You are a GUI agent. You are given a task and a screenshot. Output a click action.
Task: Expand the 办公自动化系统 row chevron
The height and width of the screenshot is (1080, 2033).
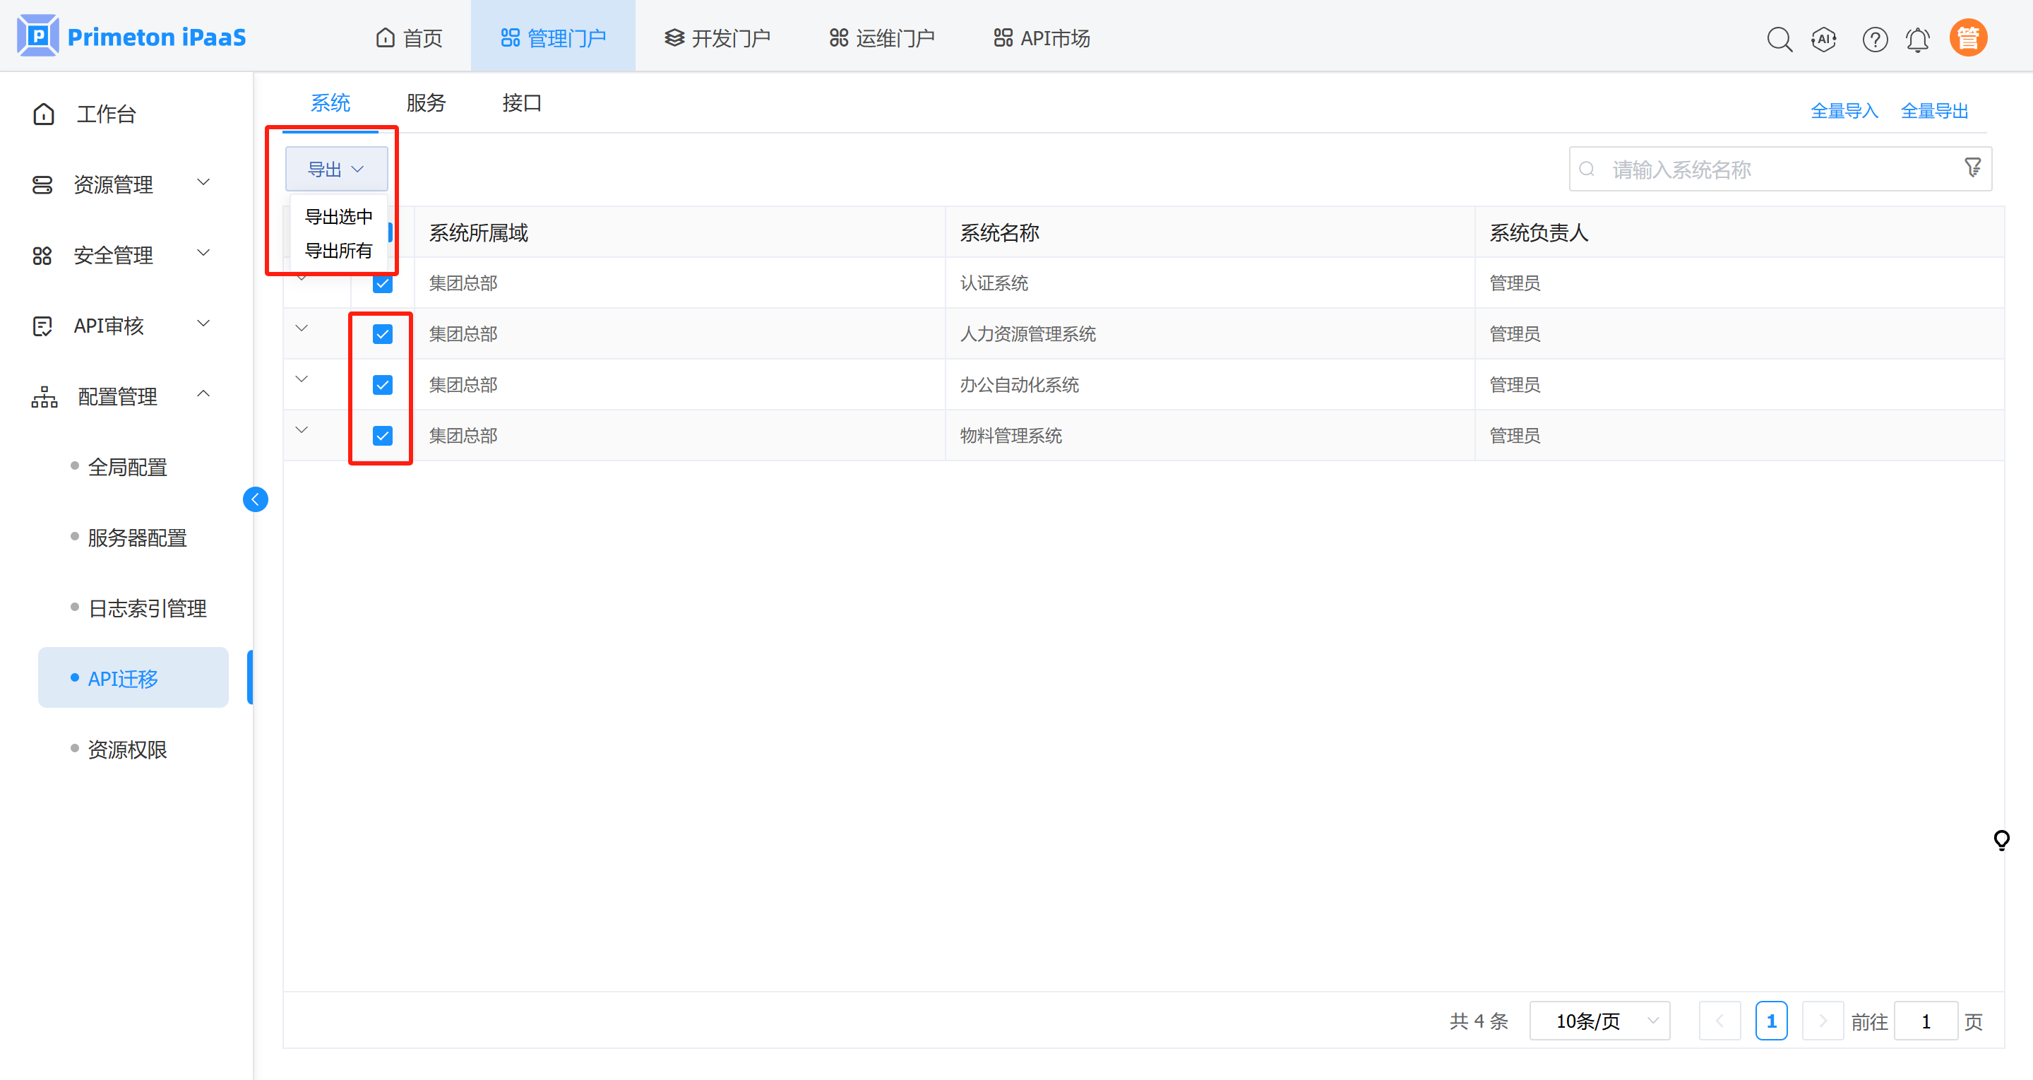pyautogui.click(x=302, y=379)
